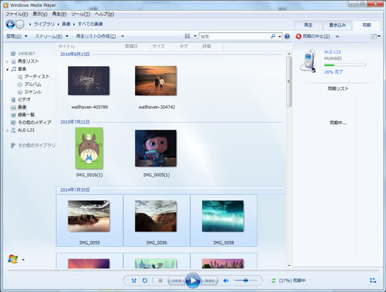The width and height of the screenshot is (386, 292).
Task: Select the wallhaven-304742 thumbnail
Action: 156,80
